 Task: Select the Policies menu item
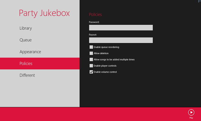click(x=40, y=64)
